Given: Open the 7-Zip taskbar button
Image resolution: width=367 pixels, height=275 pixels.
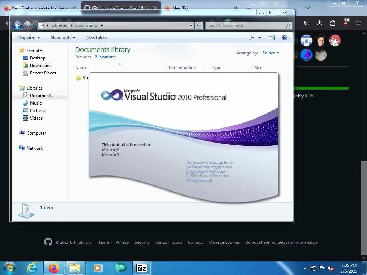Looking at the screenshot, I should click(142, 268).
